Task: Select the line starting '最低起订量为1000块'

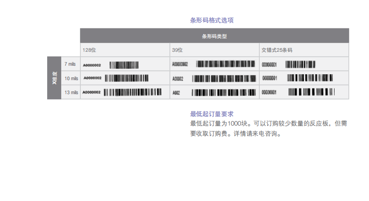Action: point(269,123)
